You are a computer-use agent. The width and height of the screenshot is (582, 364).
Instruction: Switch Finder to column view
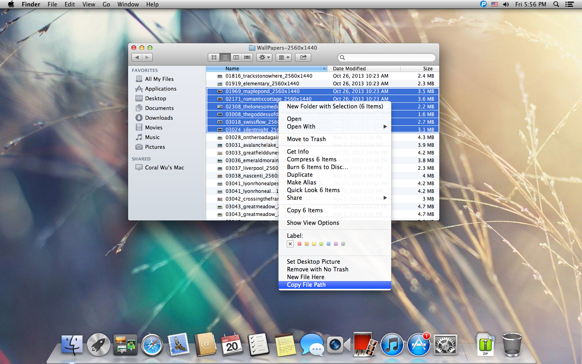(x=236, y=57)
